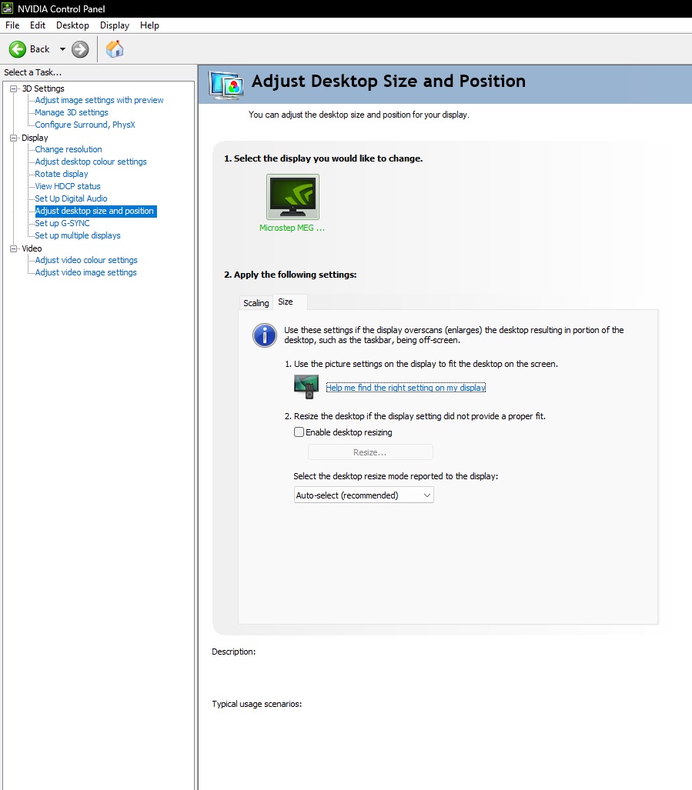Select Change resolution in task tree

(69, 149)
